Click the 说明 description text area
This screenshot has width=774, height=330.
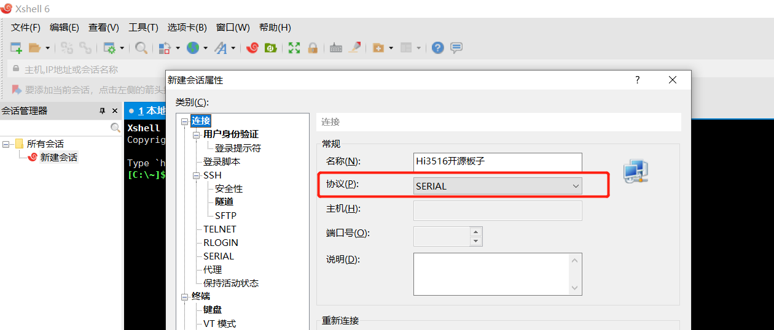tap(498, 274)
